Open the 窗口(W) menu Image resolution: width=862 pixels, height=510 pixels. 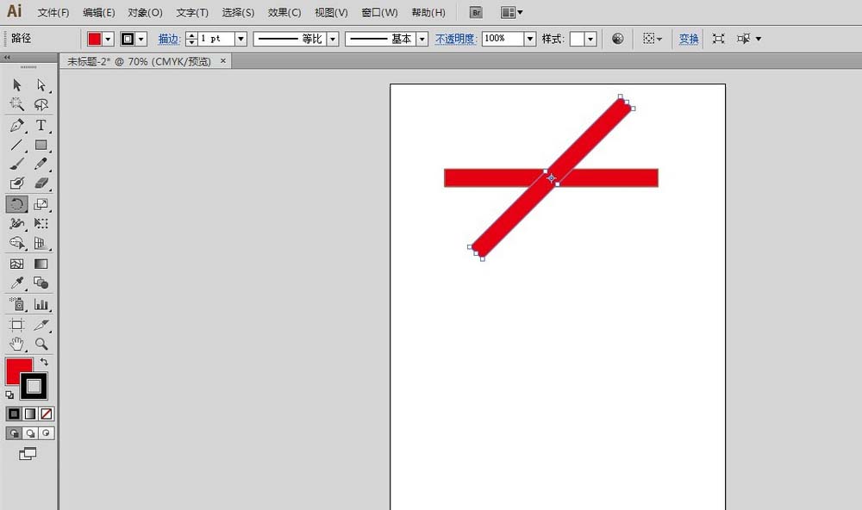(x=379, y=12)
